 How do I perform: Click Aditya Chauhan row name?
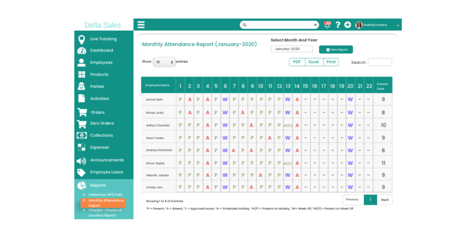tap(158, 125)
